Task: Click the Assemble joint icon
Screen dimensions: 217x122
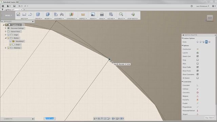Action: click(x=62, y=14)
